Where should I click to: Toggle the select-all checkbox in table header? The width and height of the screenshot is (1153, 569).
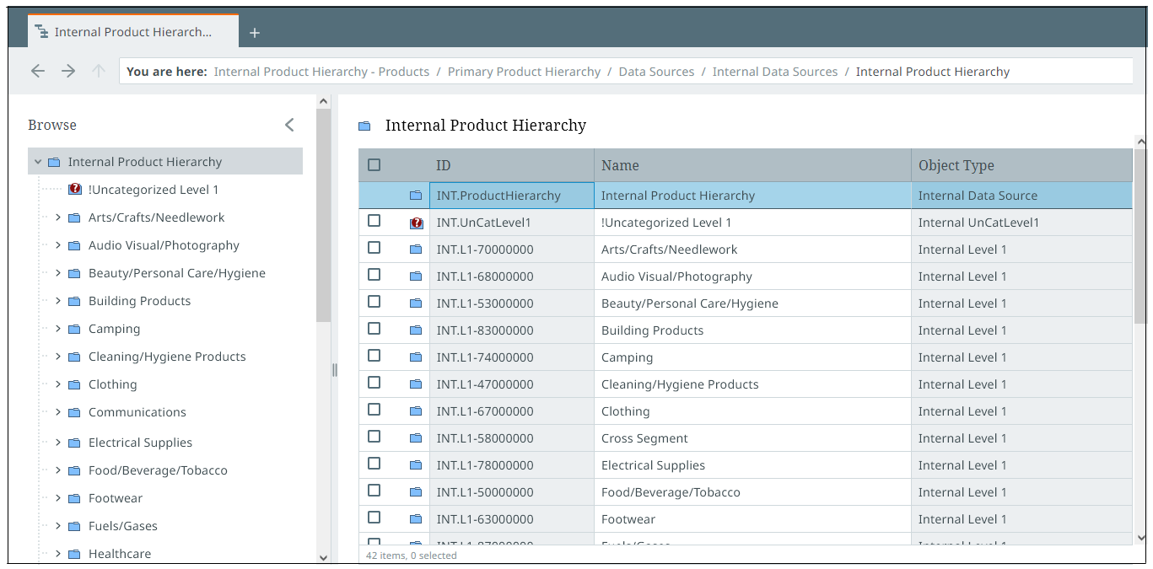(x=374, y=165)
